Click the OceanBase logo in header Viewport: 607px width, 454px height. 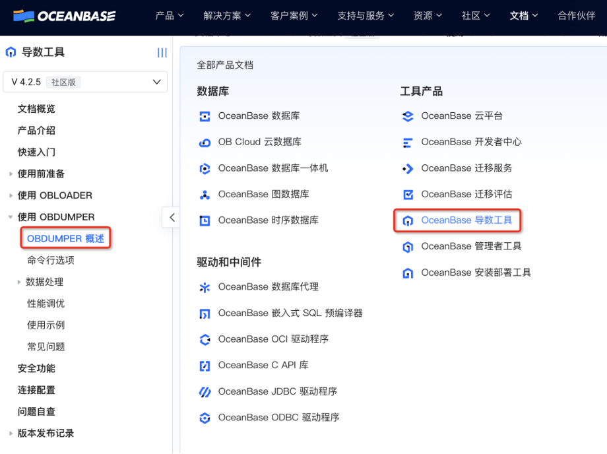pyautogui.click(x=64, y=16)
